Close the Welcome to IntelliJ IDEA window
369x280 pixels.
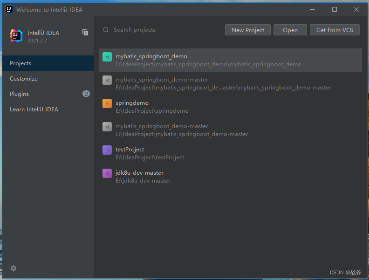click(356, 9)
